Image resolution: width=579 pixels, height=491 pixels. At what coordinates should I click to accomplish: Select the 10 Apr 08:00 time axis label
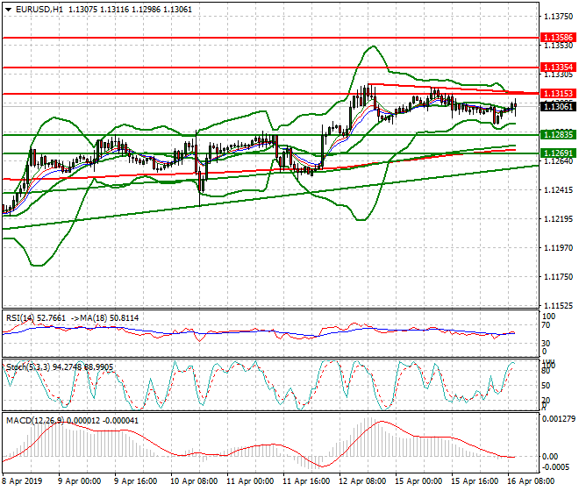(194, 481)
